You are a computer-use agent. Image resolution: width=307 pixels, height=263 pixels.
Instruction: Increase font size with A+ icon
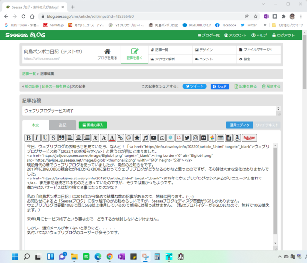tap(95, 138)
